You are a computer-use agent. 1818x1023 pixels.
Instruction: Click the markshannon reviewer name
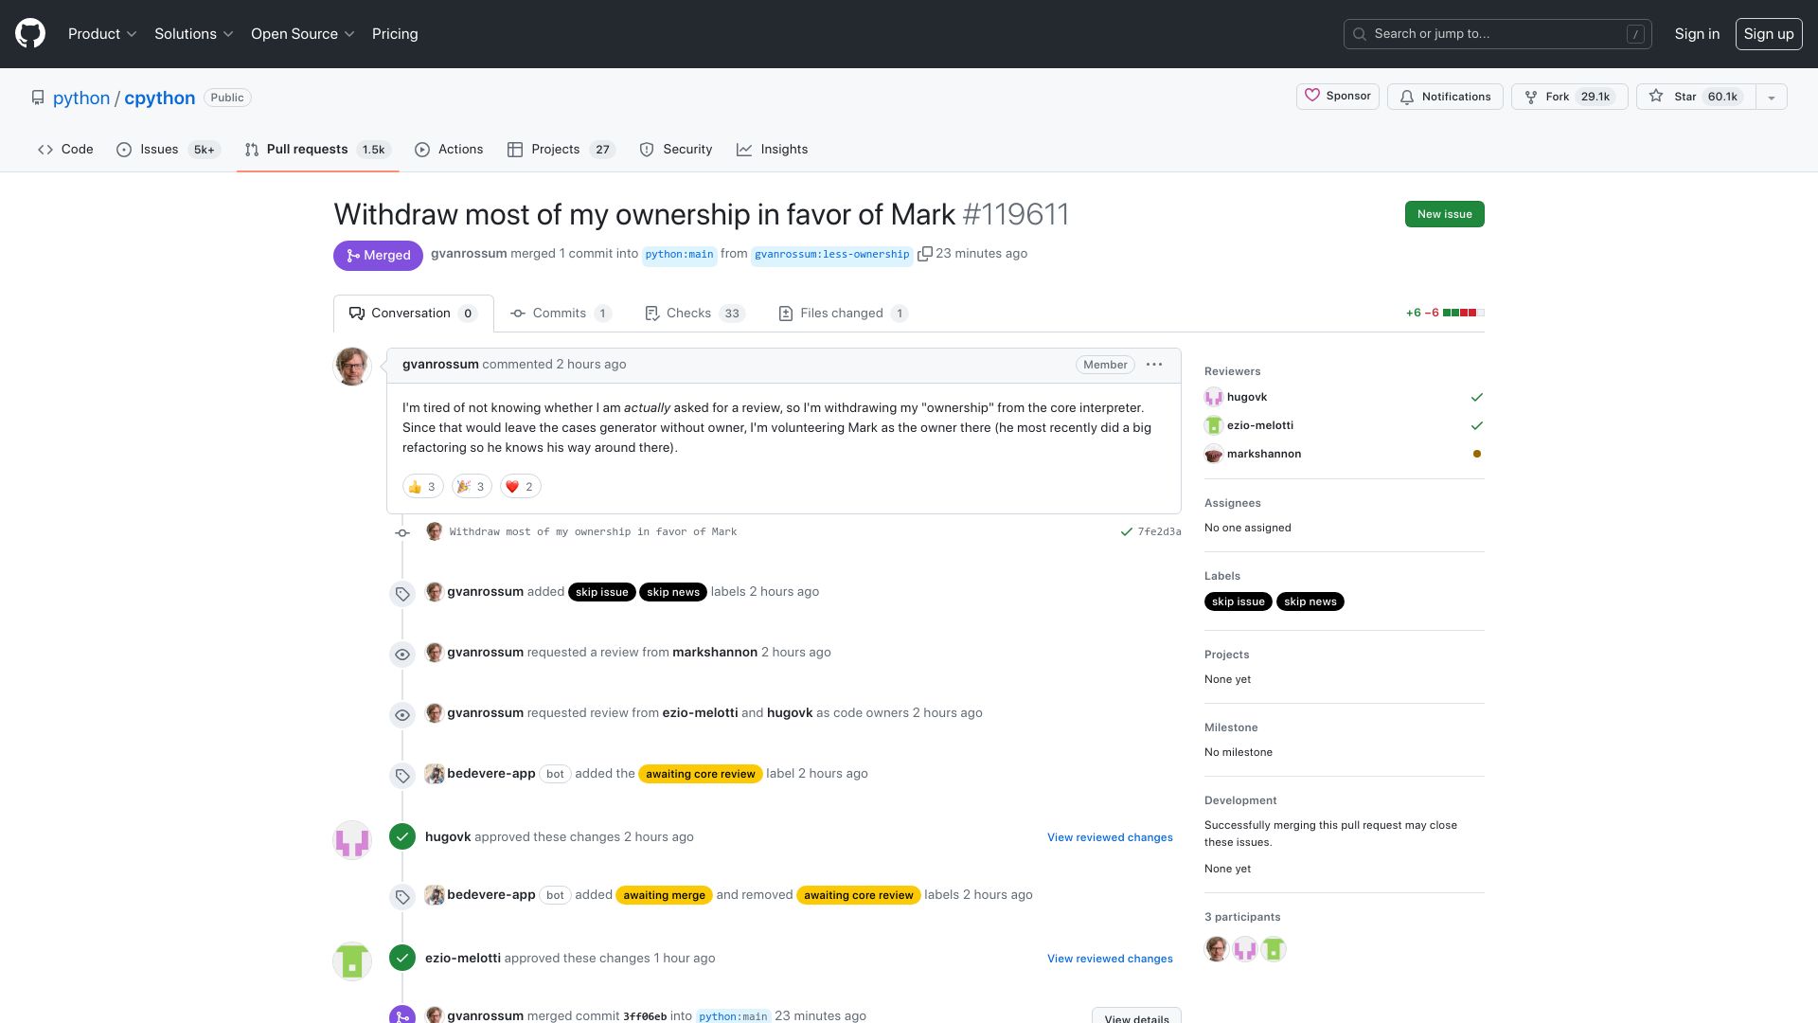click(x=1264, y=454)
